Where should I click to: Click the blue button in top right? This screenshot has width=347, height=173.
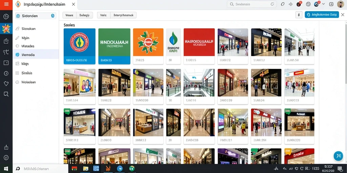[x=322, y=15]
